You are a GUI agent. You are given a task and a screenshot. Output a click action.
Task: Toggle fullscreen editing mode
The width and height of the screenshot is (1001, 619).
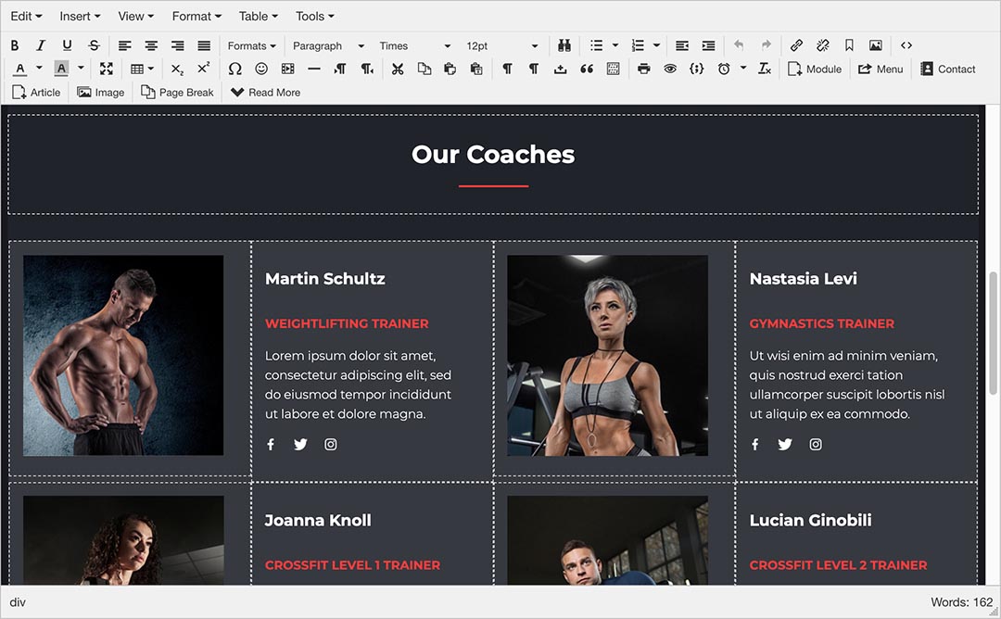click(x=107, y=69)
